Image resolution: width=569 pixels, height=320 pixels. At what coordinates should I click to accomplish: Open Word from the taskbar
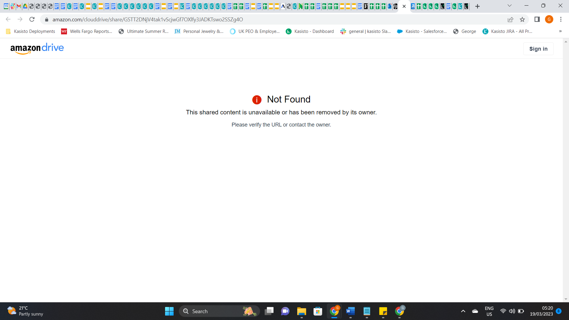pos(350,311)
